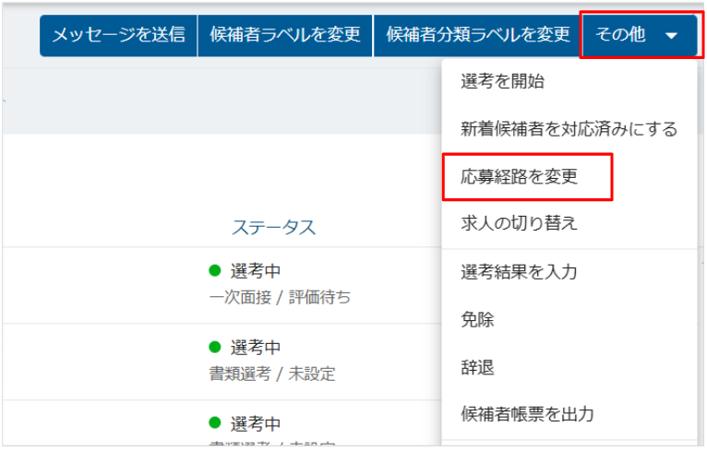Click 選考中 label above 書類選考 / 未設定
This screenshot has width=707, height=451.
[256, 348]
